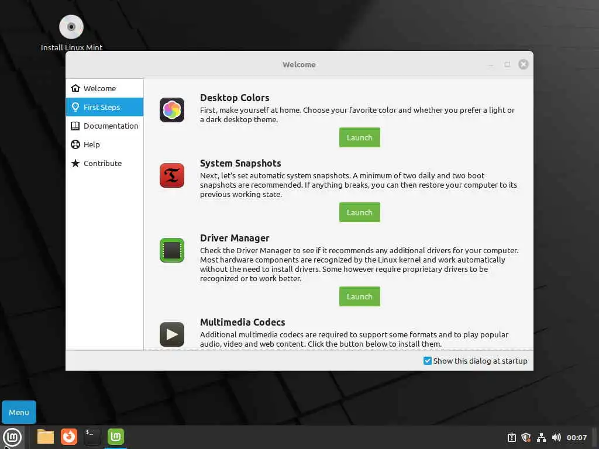599x449 pixels.
Task: Select the Desktop Colors app icon
Action: pos(172,110)
